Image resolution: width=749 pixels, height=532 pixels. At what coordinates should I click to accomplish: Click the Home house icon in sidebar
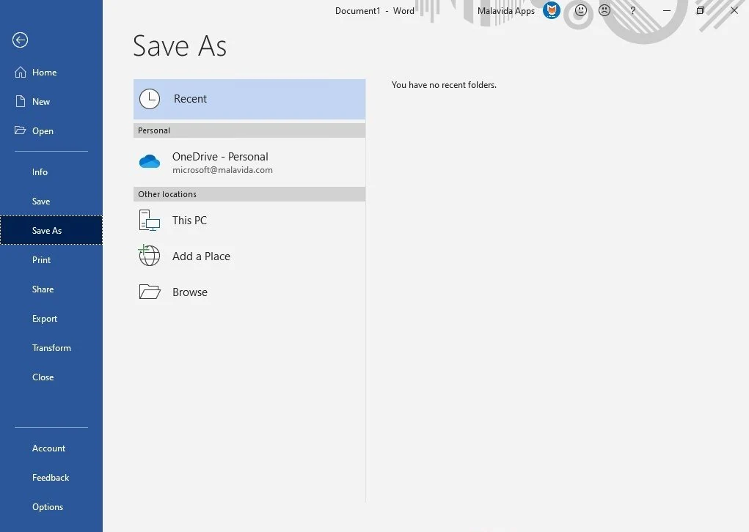20,72
